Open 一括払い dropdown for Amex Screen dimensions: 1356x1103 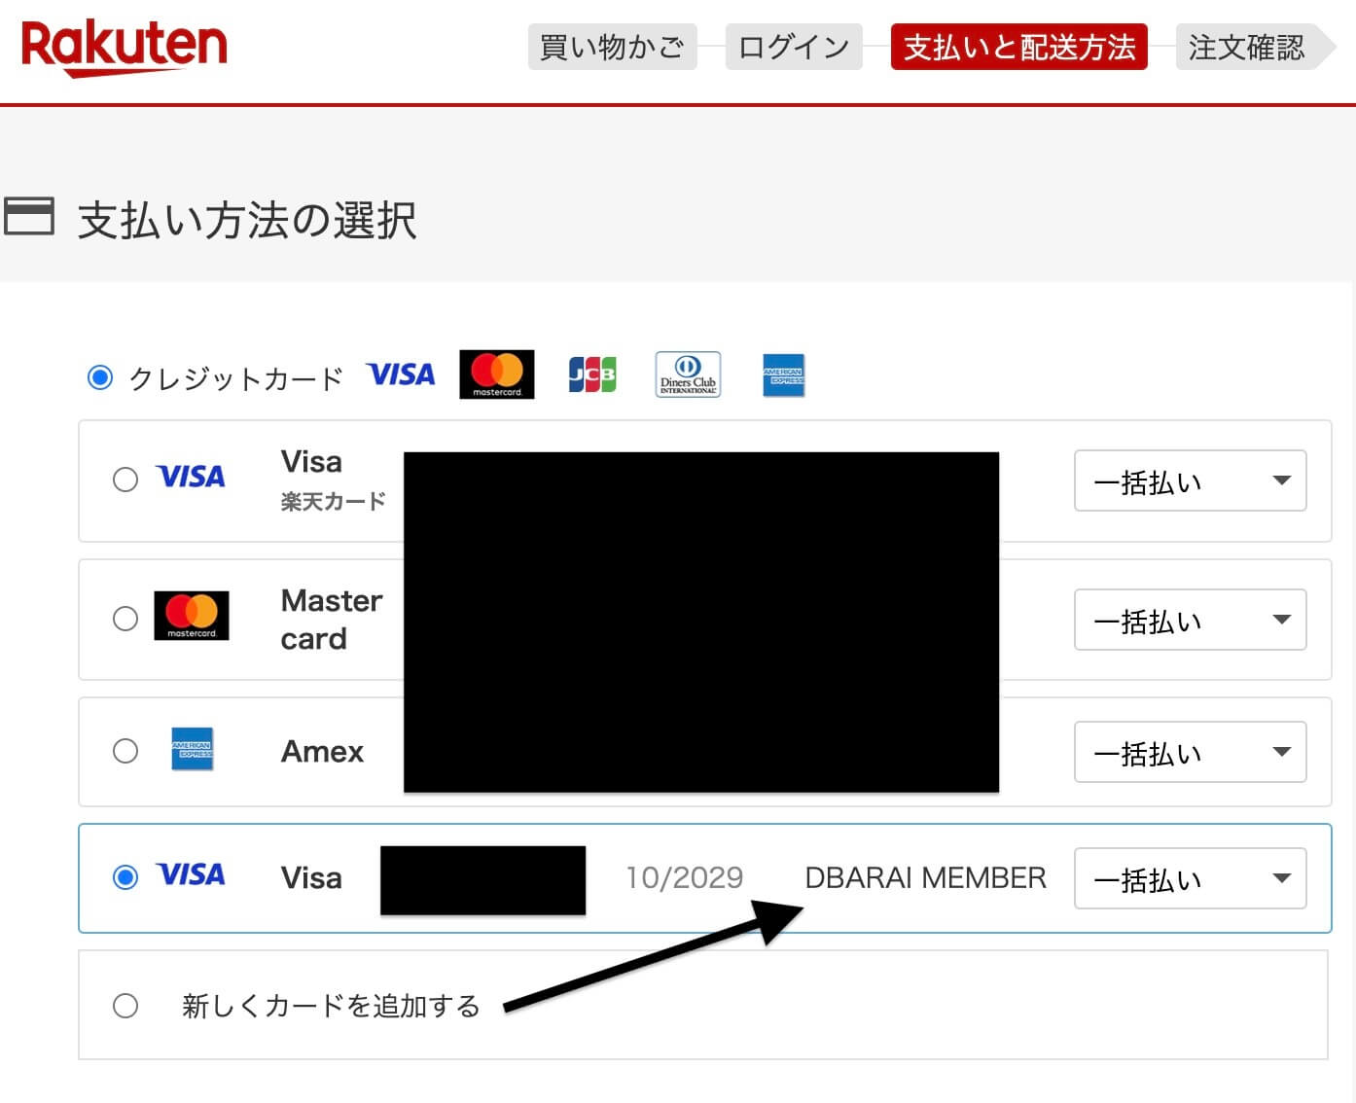coord(1190,752)
